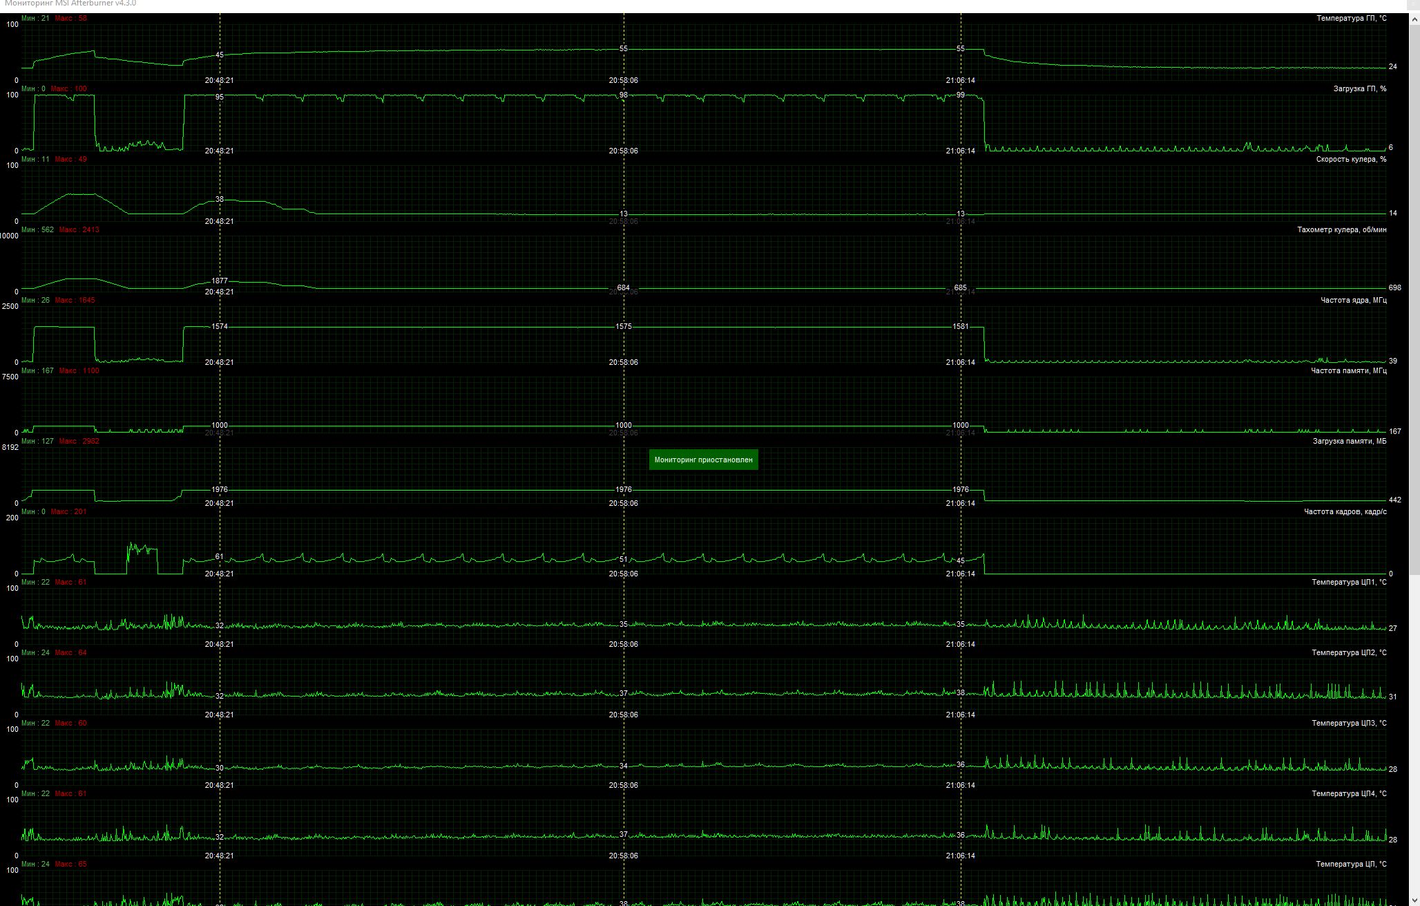Screen dimensions: 1420x906
Task: Click the 'Температура ГП, °C' graph label
Action: 1351,19
